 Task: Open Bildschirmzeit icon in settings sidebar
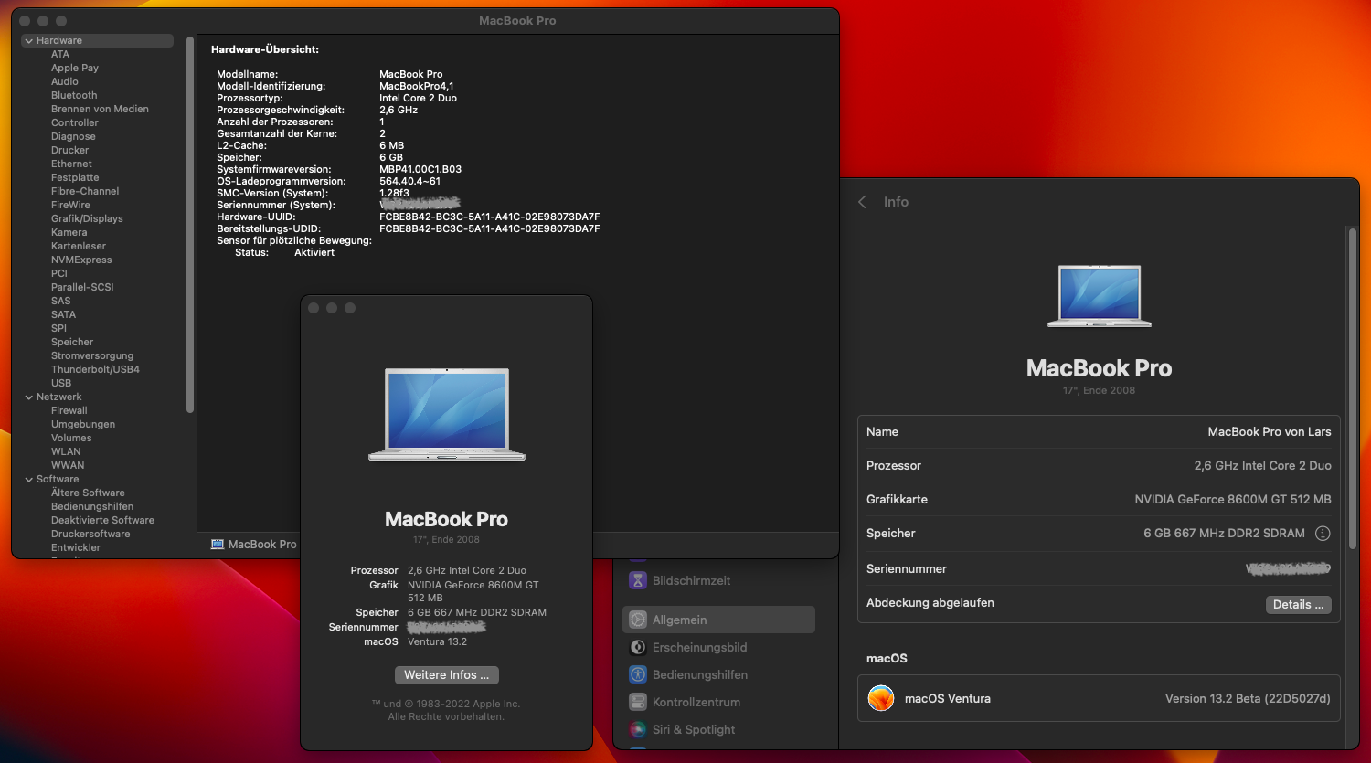(638, 580)
